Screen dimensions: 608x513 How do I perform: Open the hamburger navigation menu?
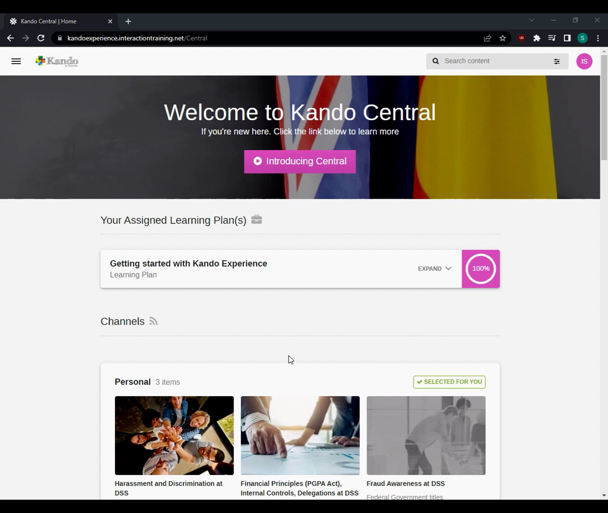coord(16,61)
